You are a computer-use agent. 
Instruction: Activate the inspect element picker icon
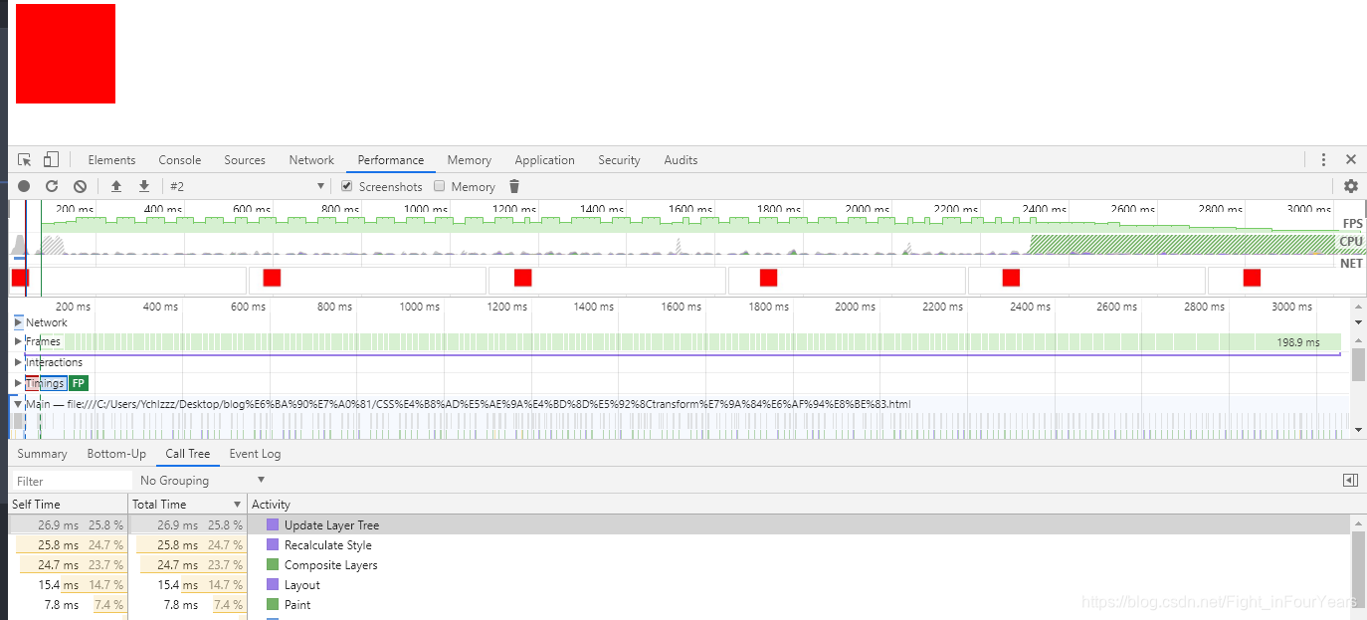(25, 160)
